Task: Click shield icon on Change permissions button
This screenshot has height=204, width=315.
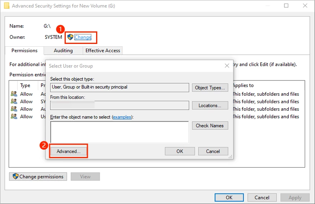Action: point(15,177)
